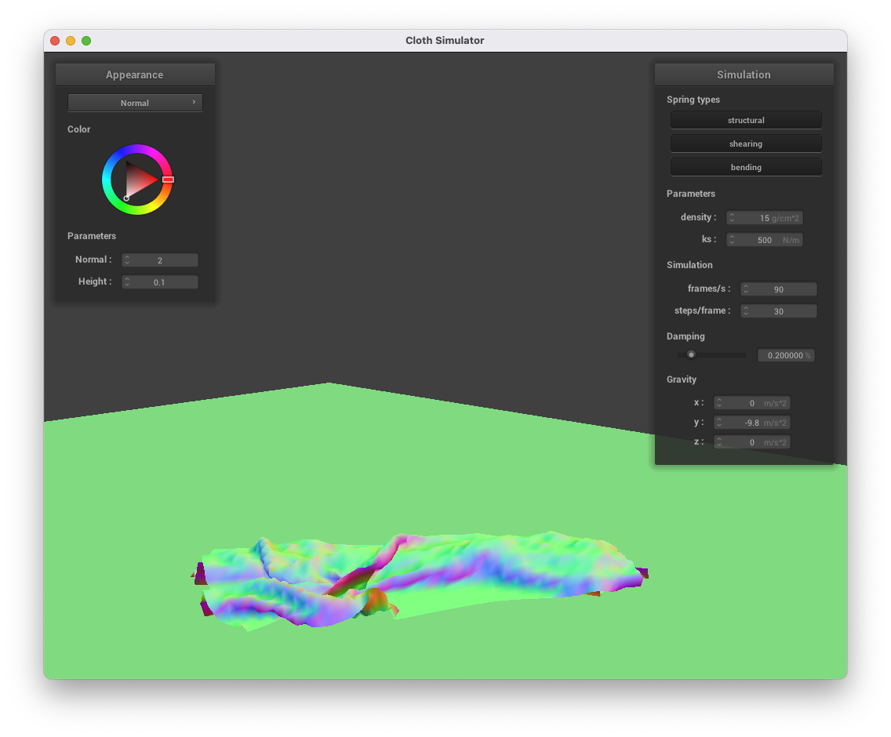The image size is (891, 737).
Task: Click the Simulation panel header
Action: 744,74
